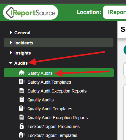Click the Quality Audit Exception Reports spreadsheet icon
This screenshot has width=126, height=140.
(22, 117)
